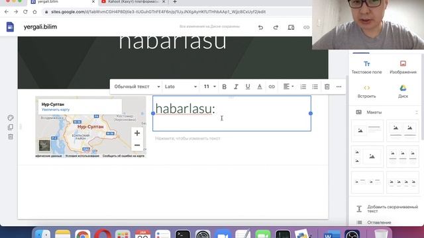Open the Lato font dropdown
The image size is (424, 238).
[x=181, y=87]
